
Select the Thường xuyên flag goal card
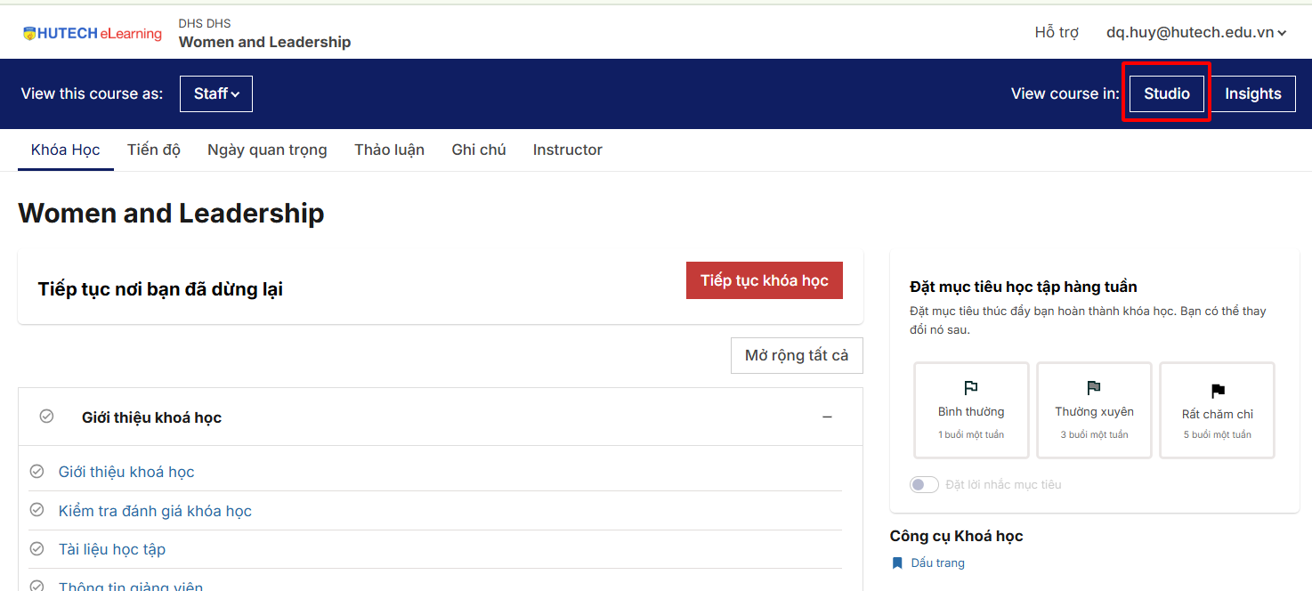point(1094,410)
